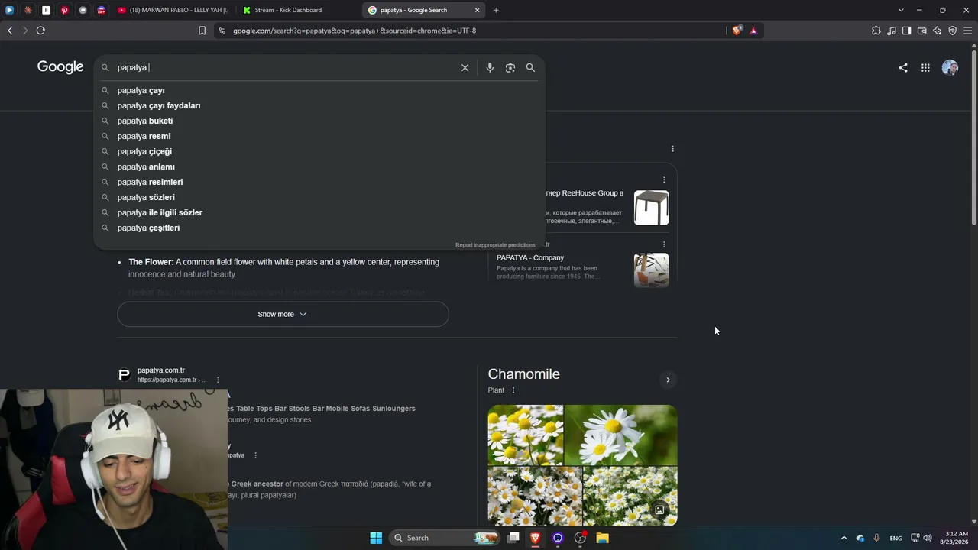
Task: Choose the 'papatya anlamı' suggestion
Action: (319, 167)
